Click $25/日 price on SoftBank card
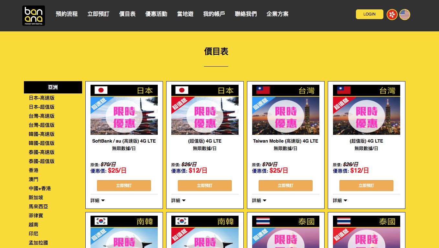This screenshot has width=439, height=248. tap(117, 170)
